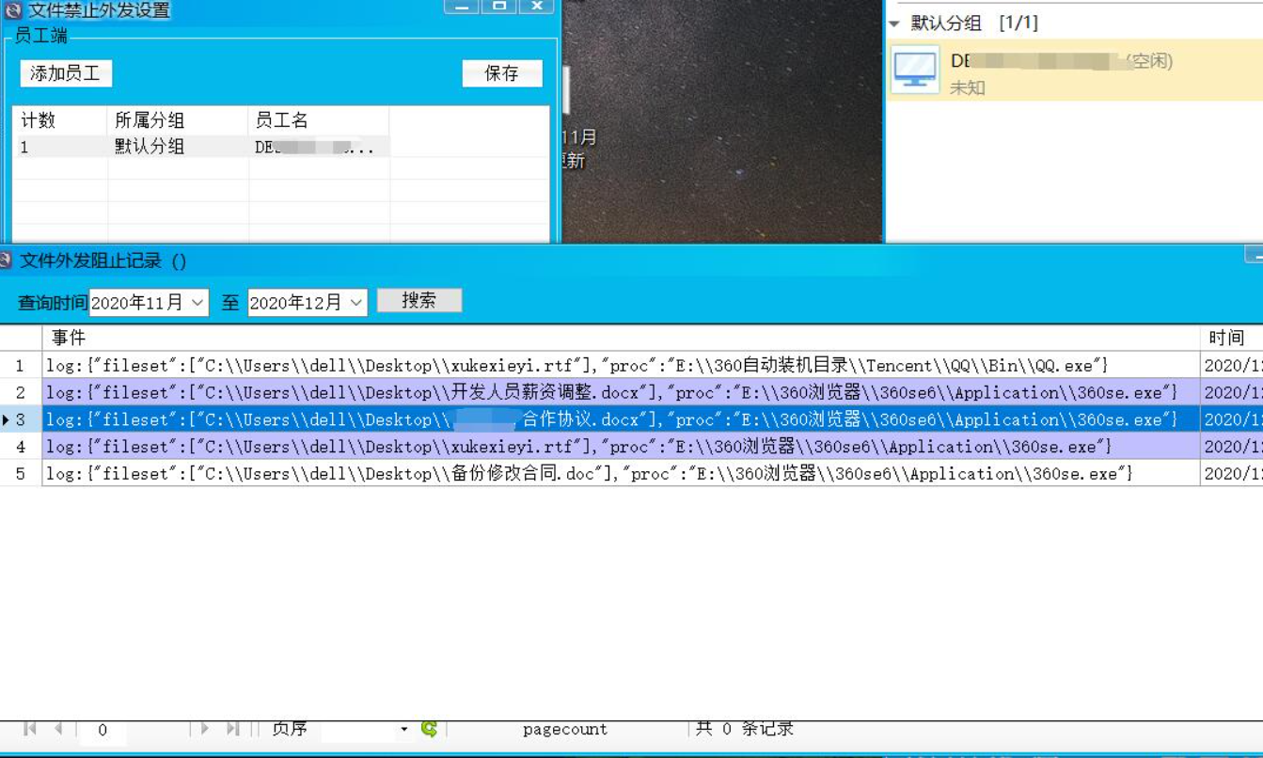Go to next page of records
This screenshot has height=758, width=1263.
pos(204,729)
